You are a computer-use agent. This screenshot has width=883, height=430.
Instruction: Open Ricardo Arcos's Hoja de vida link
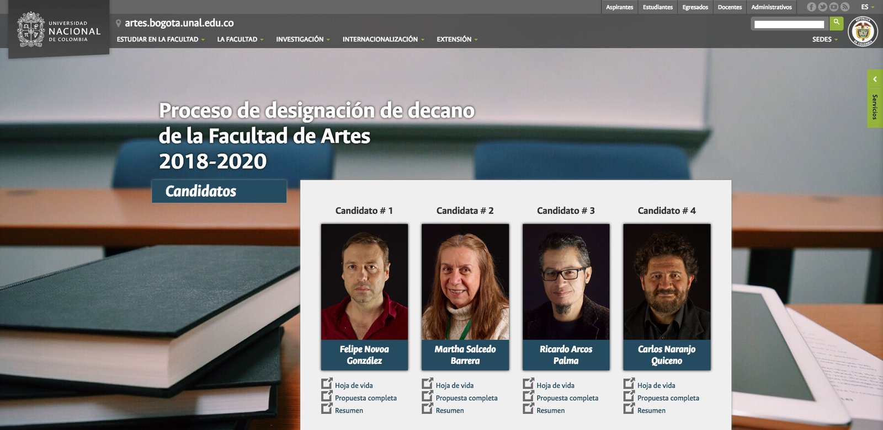point(556,385)
